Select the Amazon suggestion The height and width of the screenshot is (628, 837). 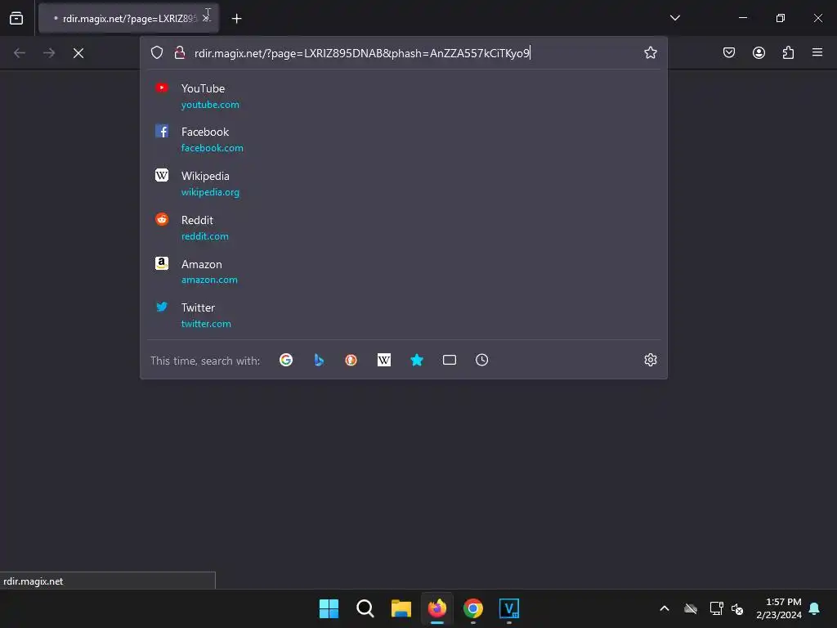coord(404,271)
